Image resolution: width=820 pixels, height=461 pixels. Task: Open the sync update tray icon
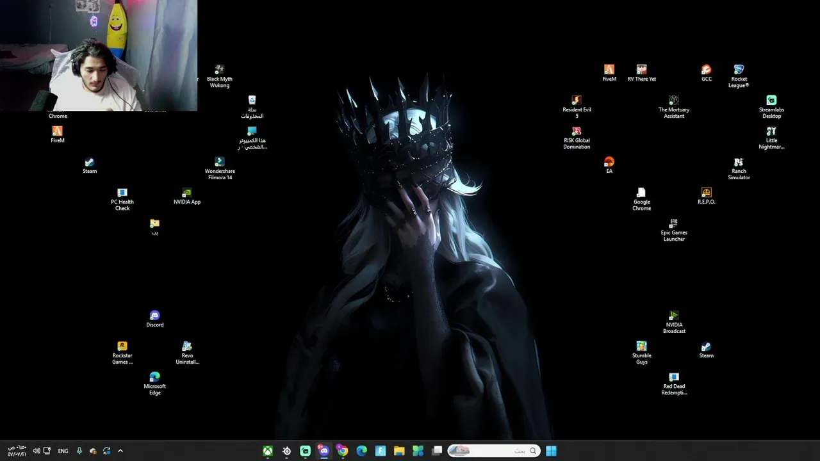tap(106, 451)
